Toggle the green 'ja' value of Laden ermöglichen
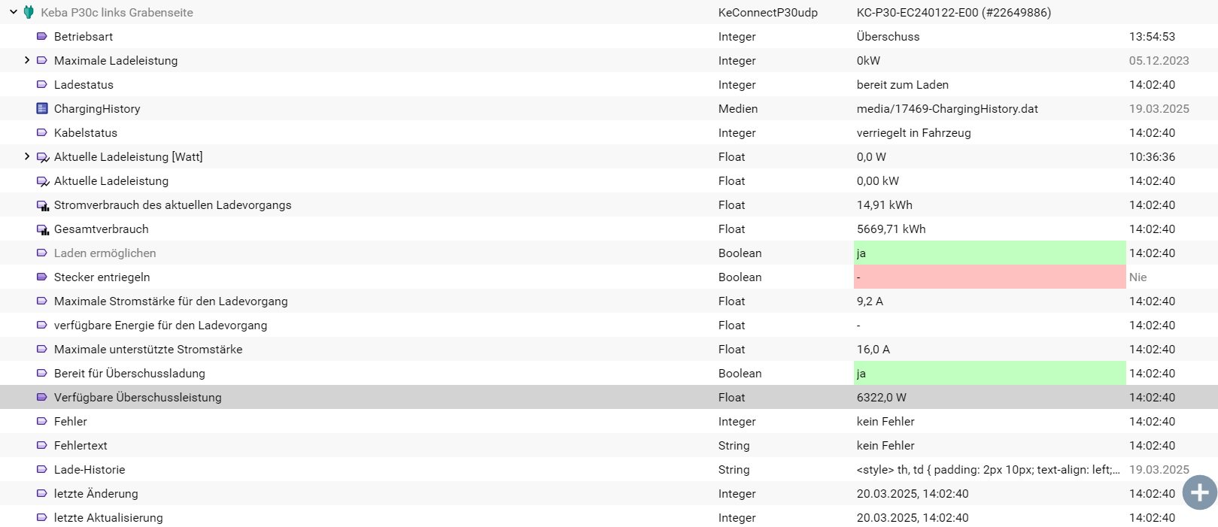1218x527 pixels. (990, 253)
